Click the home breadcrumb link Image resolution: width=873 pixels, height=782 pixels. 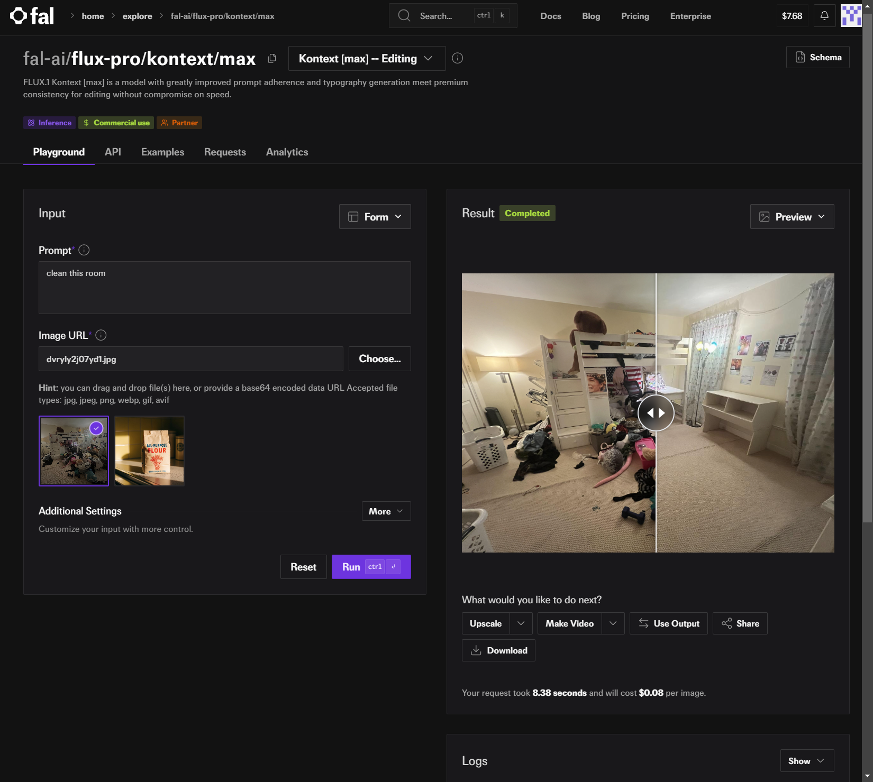[x=93, y=16]
